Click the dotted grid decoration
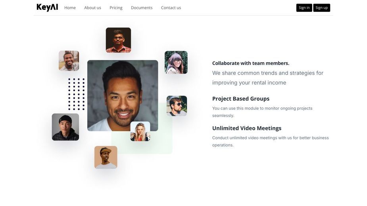Image resolution: width=367 pixels, height=206 pixels. [x=76, y=94]
